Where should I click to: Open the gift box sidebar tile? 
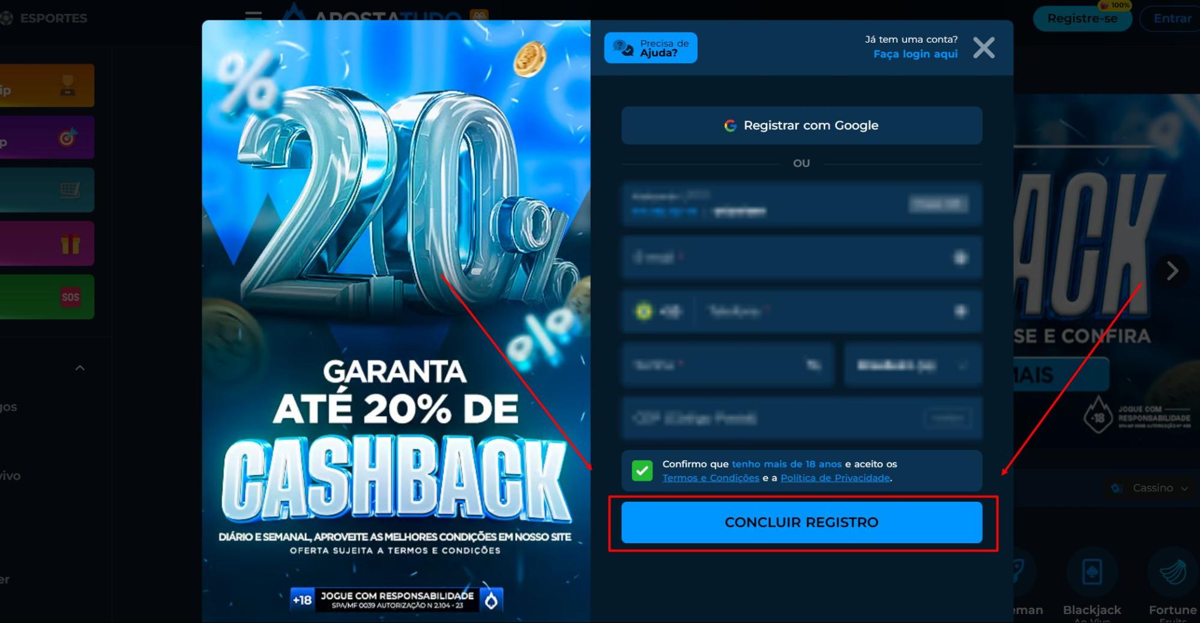click(47, 243)
